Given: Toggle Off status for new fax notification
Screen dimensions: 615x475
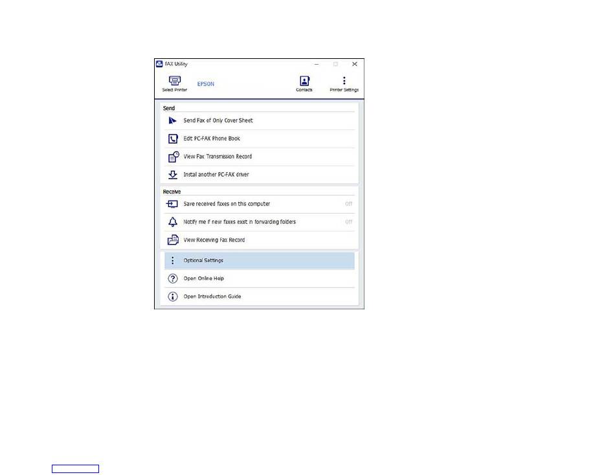Looking at the screenshot, I should click(x=348, y=222).
